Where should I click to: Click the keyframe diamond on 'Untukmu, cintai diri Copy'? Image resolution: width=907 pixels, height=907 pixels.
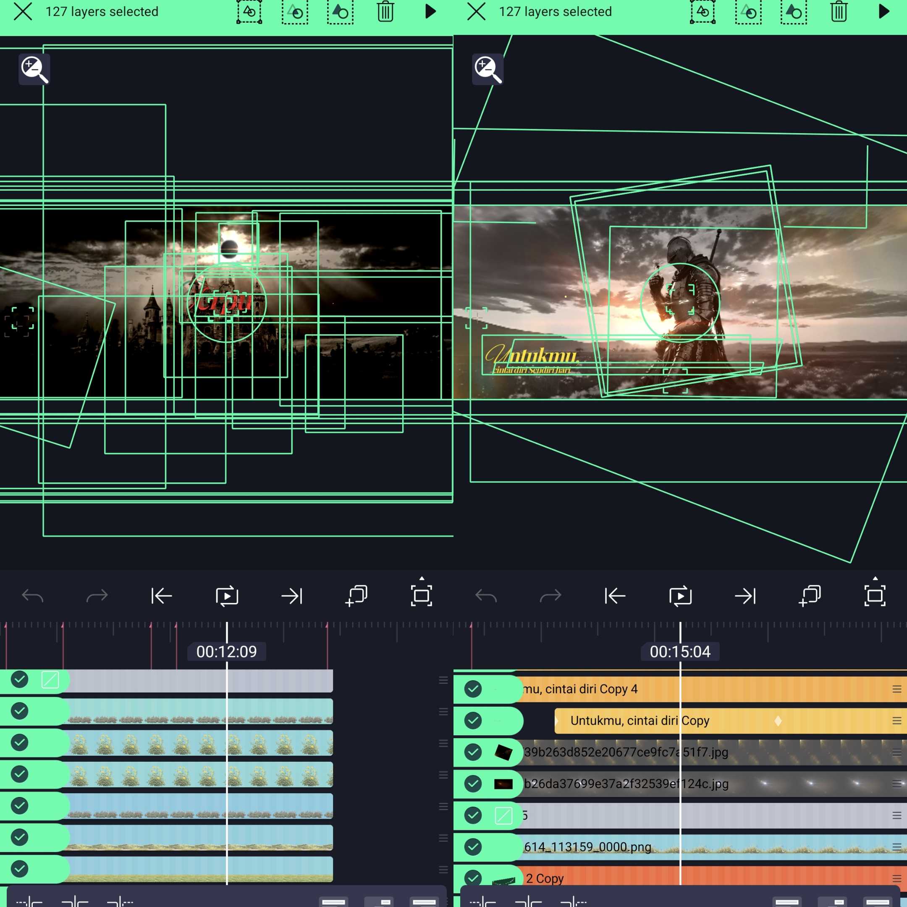778,721
